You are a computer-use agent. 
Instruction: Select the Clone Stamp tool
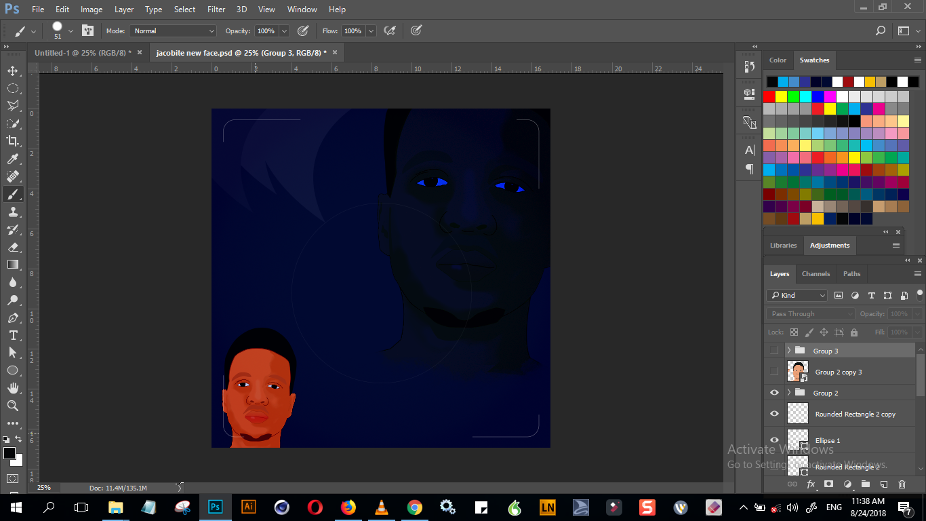pos(12,212)
